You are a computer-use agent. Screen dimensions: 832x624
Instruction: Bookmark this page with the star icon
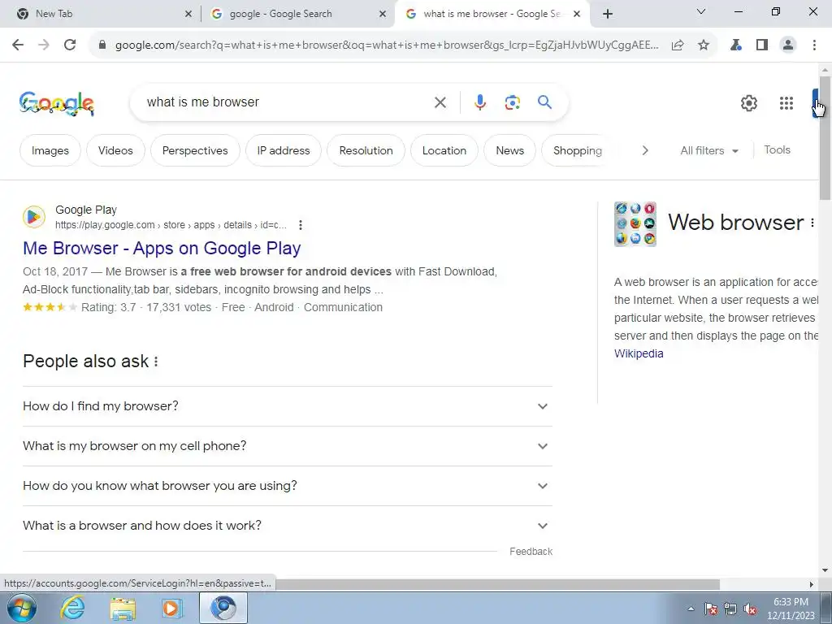point(704,45)
